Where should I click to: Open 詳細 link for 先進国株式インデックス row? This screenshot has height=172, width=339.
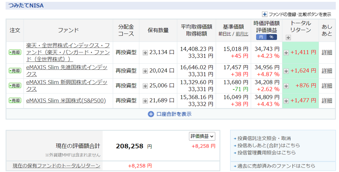327,71
